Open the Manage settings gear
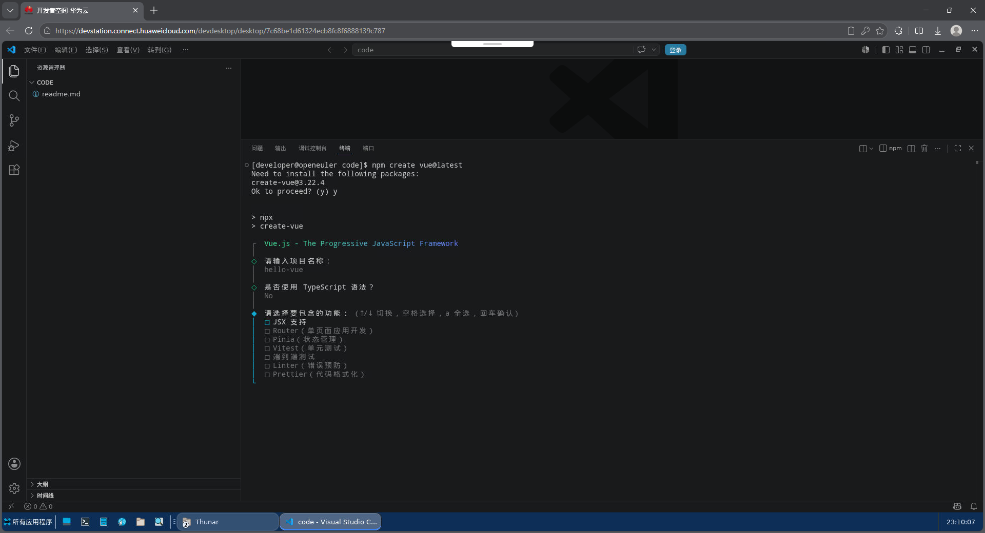The width and height of the screenshot is (985, 533). (14, 488)
